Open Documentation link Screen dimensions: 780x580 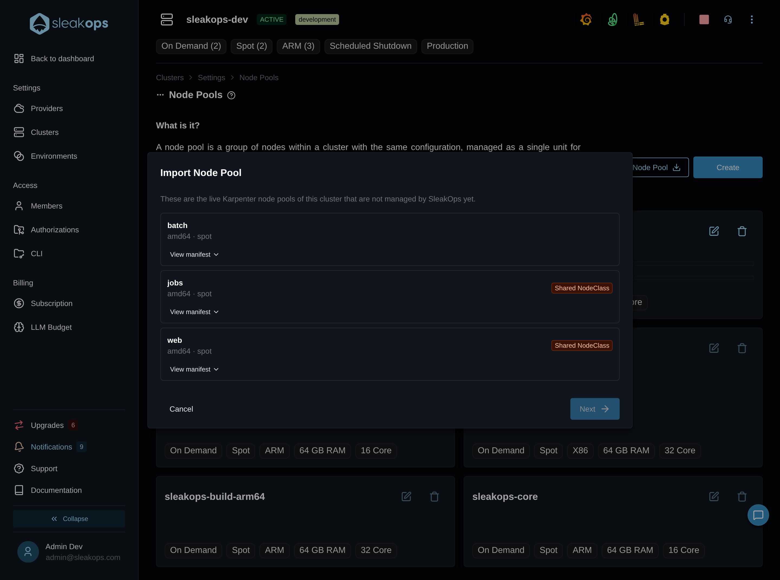[x=47, y=490]
